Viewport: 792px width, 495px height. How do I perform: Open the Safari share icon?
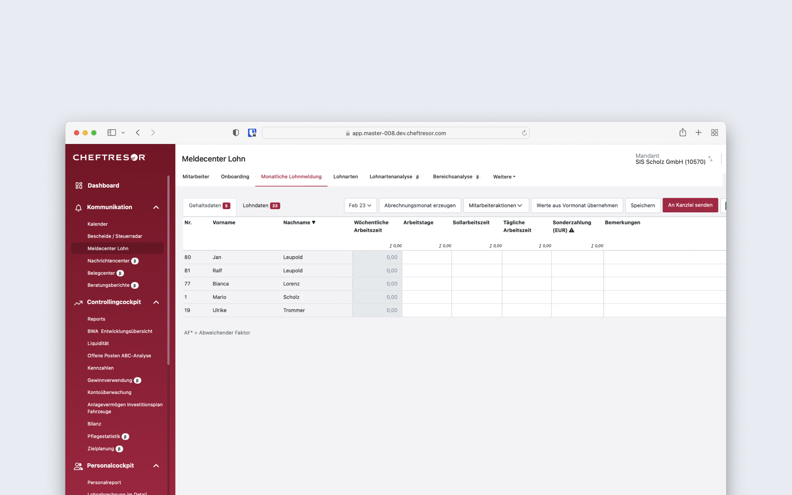pos(683,132)
